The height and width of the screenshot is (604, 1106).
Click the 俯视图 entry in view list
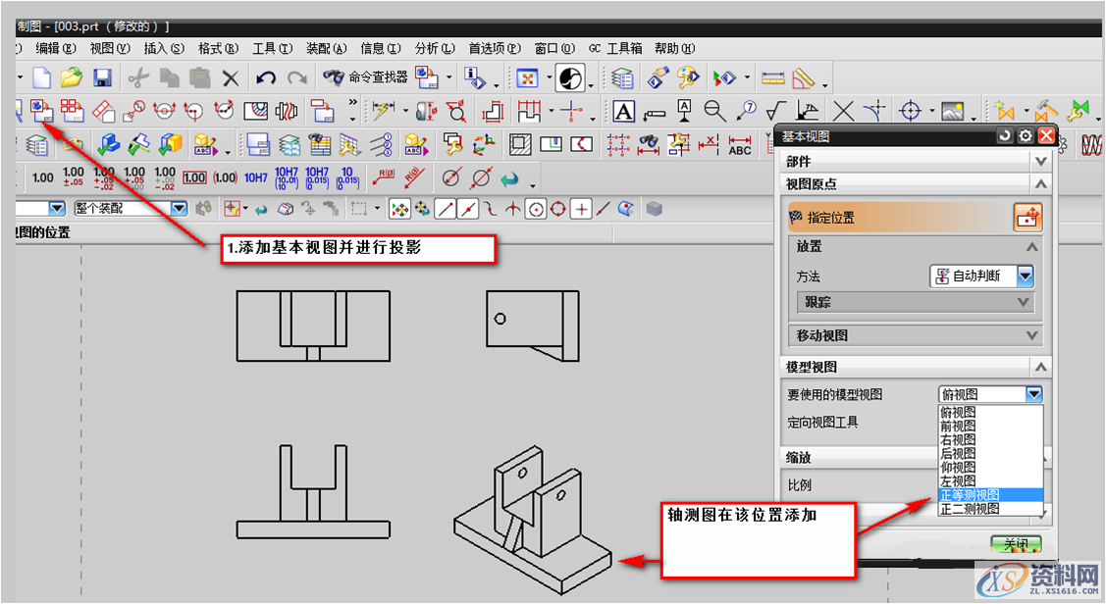pyautogui.click(x=957, y=412)
